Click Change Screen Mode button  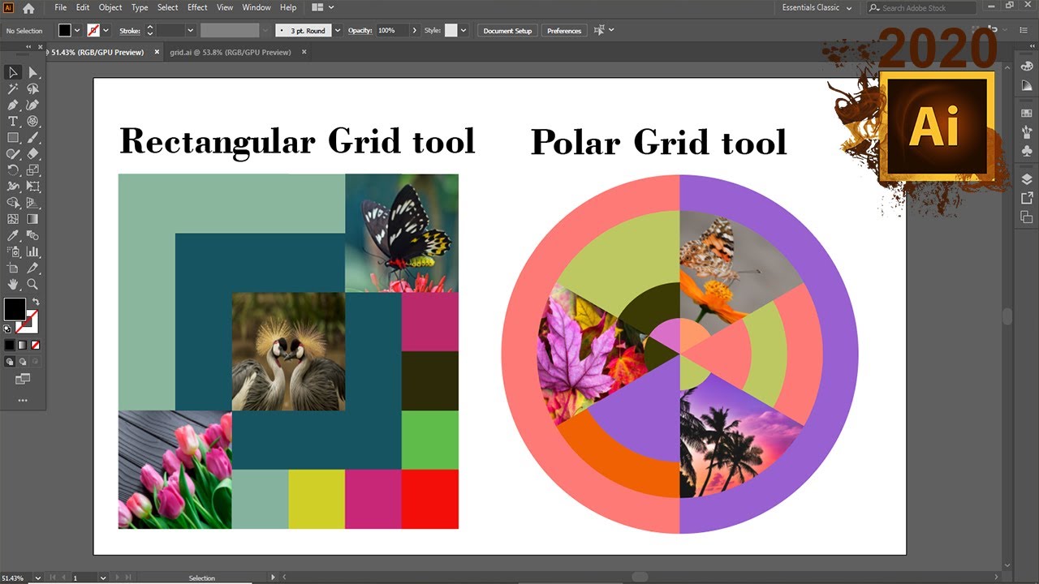click(22, 379)
